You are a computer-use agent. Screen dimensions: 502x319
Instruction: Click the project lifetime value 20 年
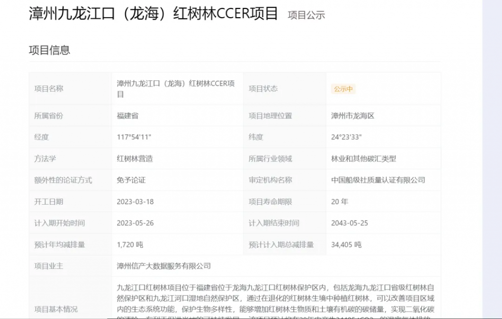(x=340, y=202)
